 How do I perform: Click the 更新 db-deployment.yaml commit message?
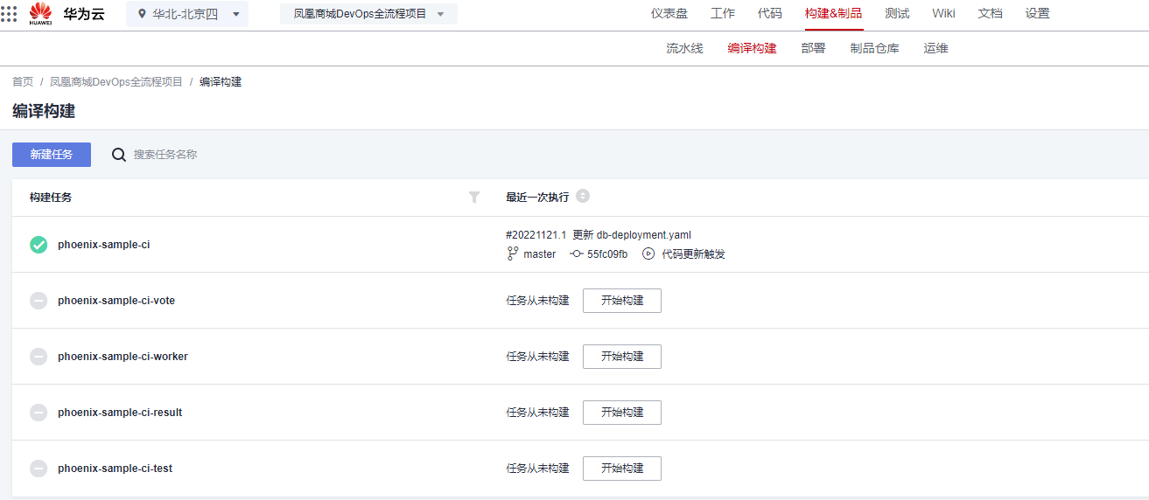pos(632,234)
